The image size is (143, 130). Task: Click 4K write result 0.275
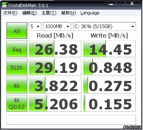(x=109, y=85)
